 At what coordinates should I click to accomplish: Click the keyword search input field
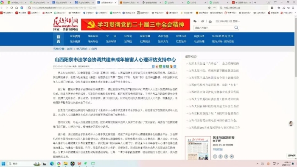tap(214, 28)
